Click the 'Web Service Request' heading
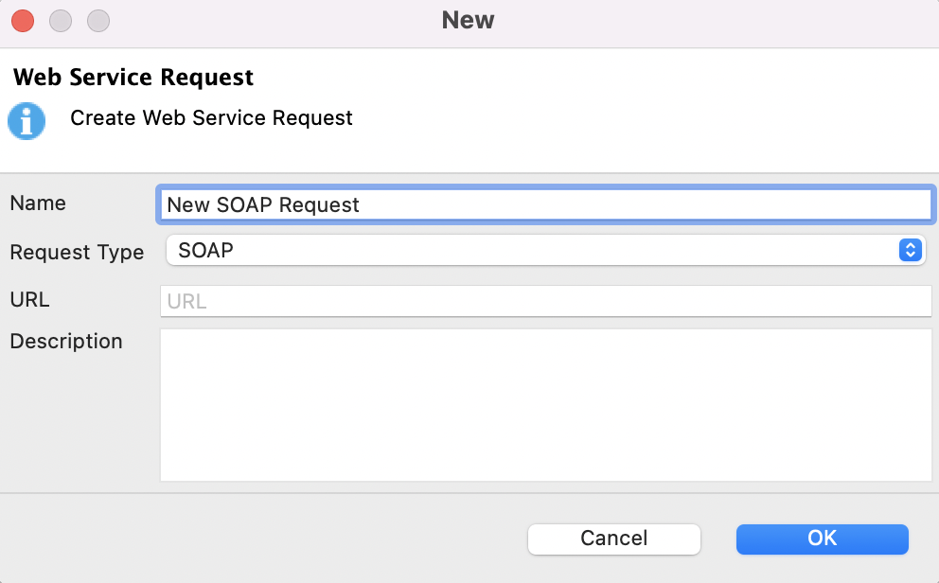 point(133,78)
